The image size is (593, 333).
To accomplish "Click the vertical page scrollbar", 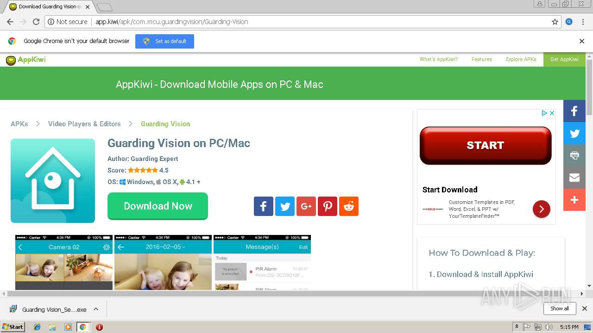I will point(589,88).
